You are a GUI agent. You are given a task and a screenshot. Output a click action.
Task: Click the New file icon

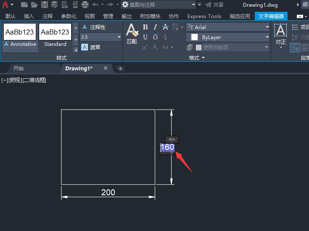coord(24,5)
